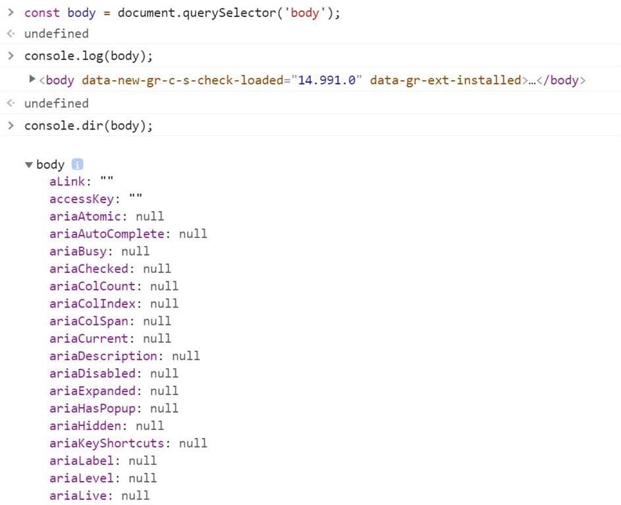This screenshot has height=505, width=621.
Task: Select the ariaLive property
Action: 99,495
